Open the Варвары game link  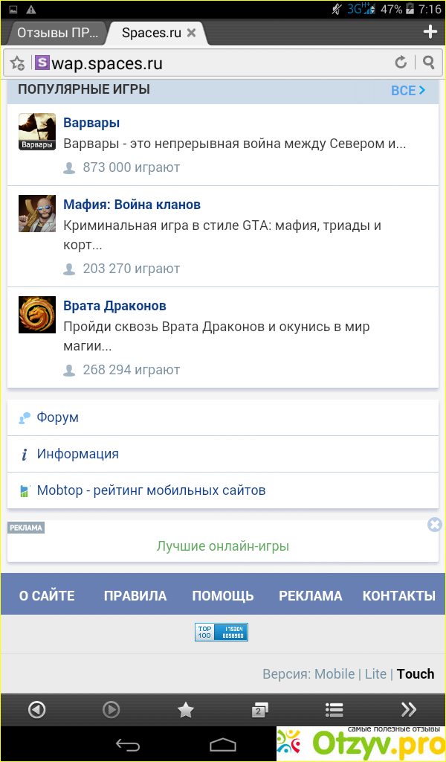click(x=91, y=123)
